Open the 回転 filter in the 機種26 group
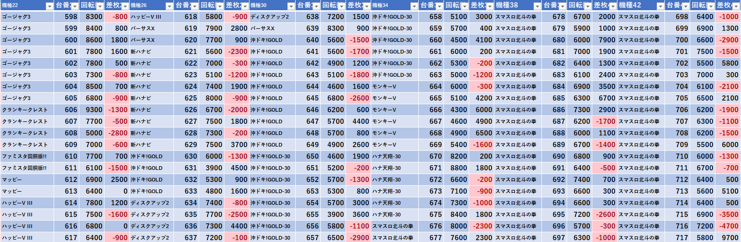 220,6
